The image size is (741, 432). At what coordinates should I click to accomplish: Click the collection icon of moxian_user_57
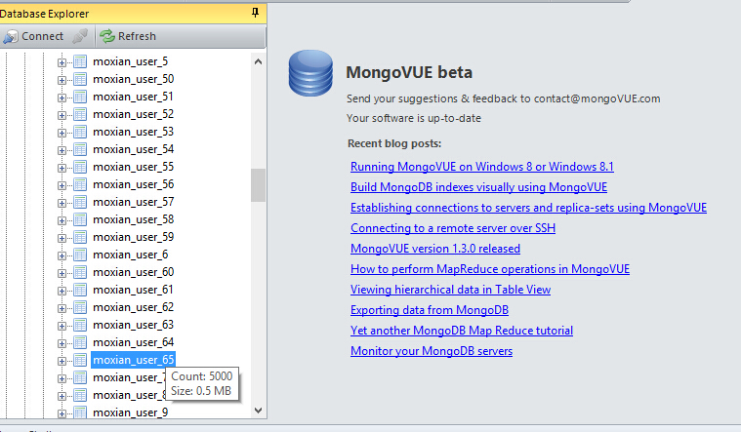80,202
